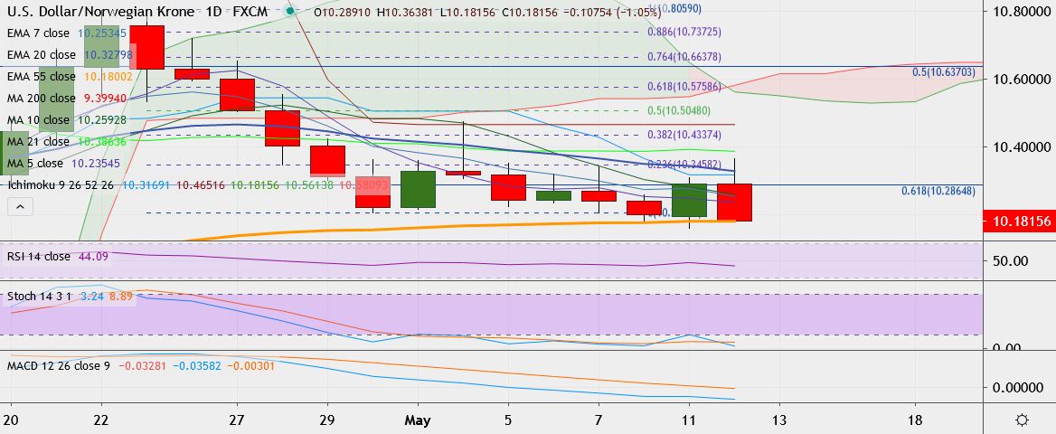The image size is (1056, 434).
Task: Click the MACD value −0.03281
Action: click(x=142, y=366)
